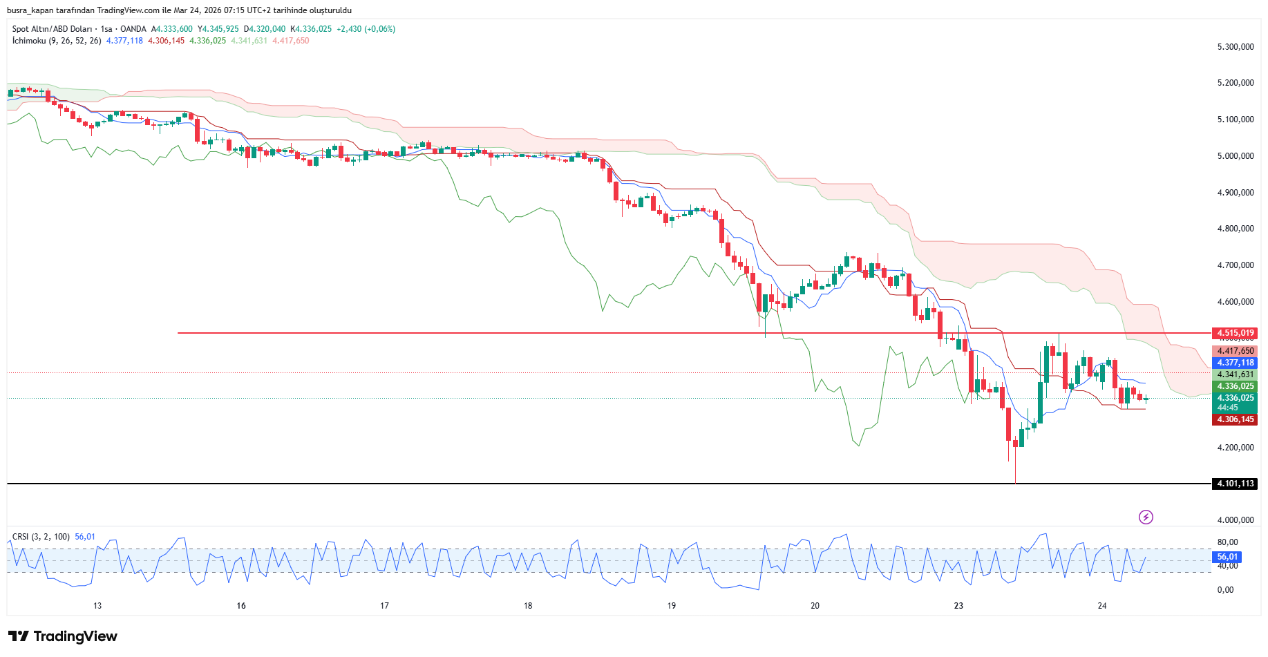Viewport: 1268px width, 657px height.
Task: Click the OANDA source label in header
Action: (x=133, y=29)
